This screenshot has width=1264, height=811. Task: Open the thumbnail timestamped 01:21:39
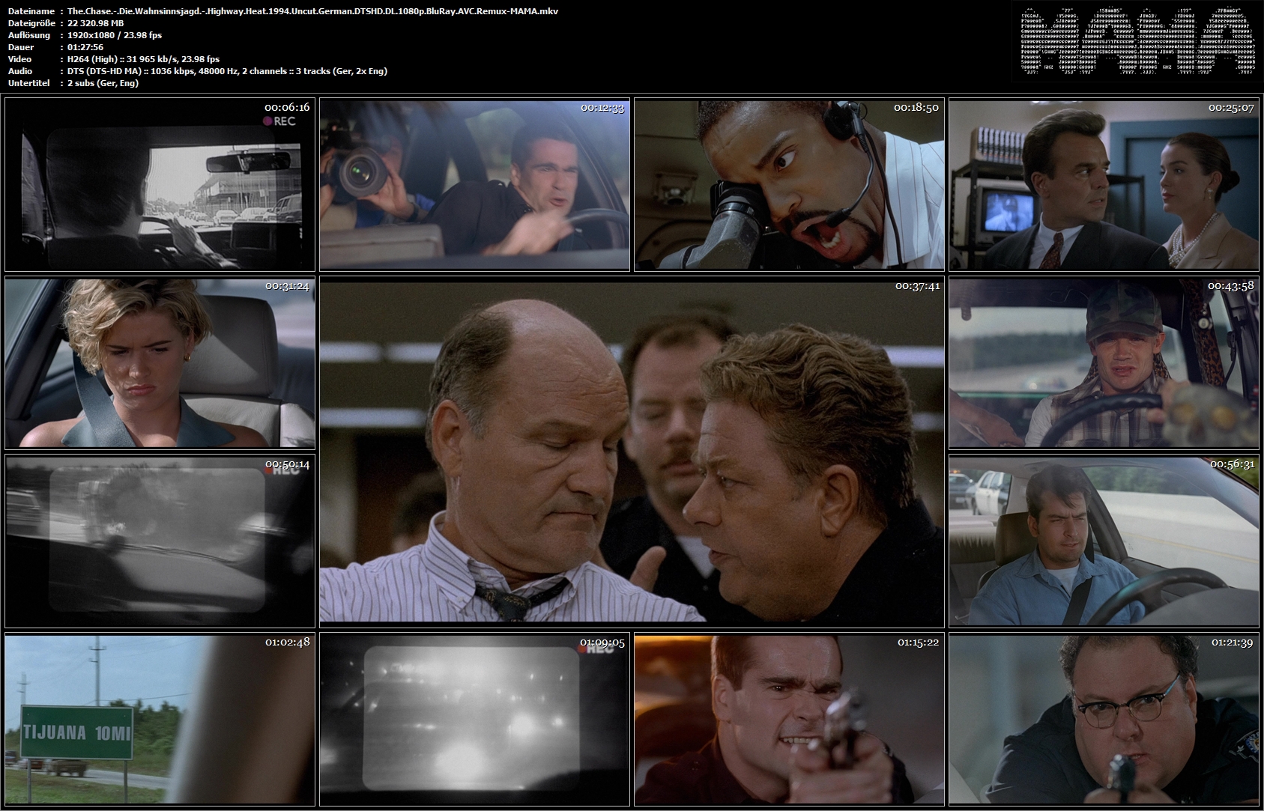click(1104, 719)
